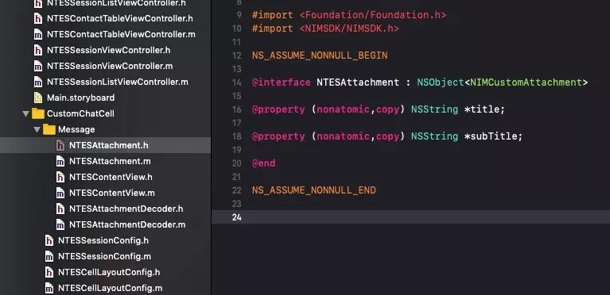Click NS_ASSUME_NONNULL_END macro
Image resolution: width=610 pixels, height=295 pixels.
pos(314,190)
